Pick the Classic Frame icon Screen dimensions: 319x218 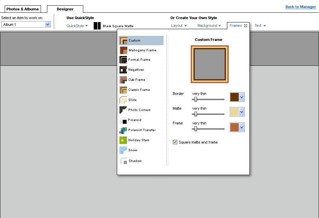123,90
